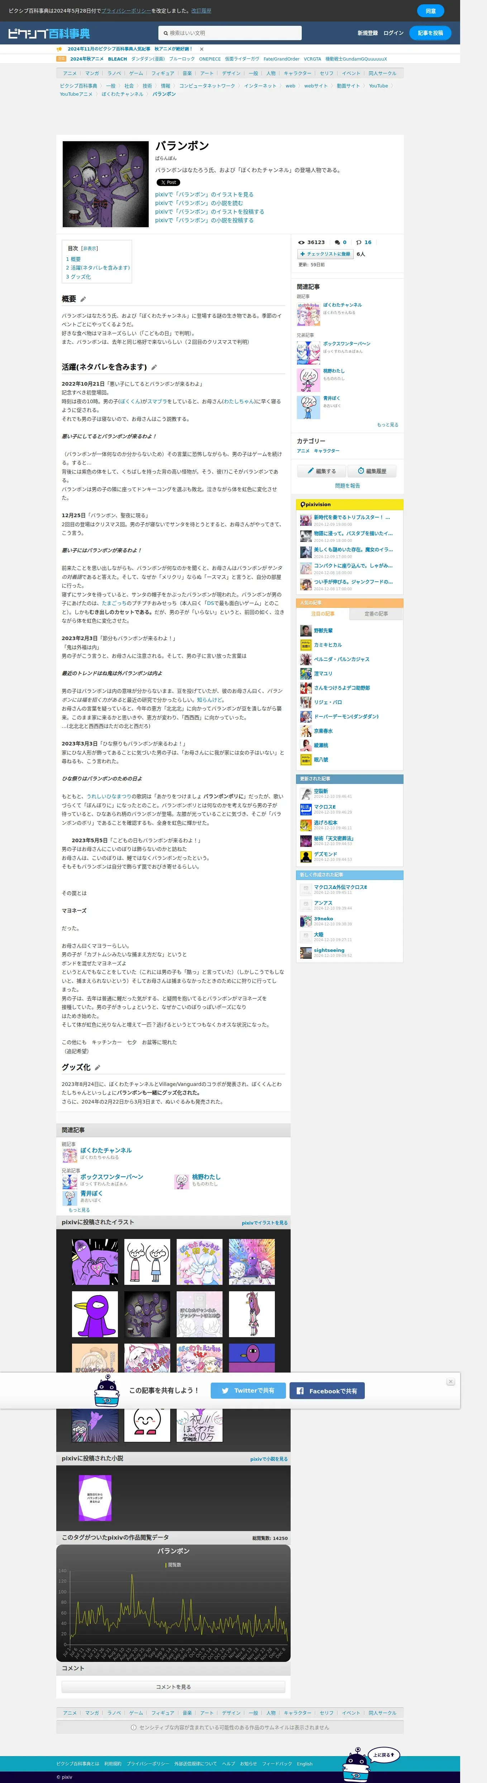Click edit pencil next to 活躍(ネタバレを含みます)
487x1783 pixels.
click(x=154, y=367)
